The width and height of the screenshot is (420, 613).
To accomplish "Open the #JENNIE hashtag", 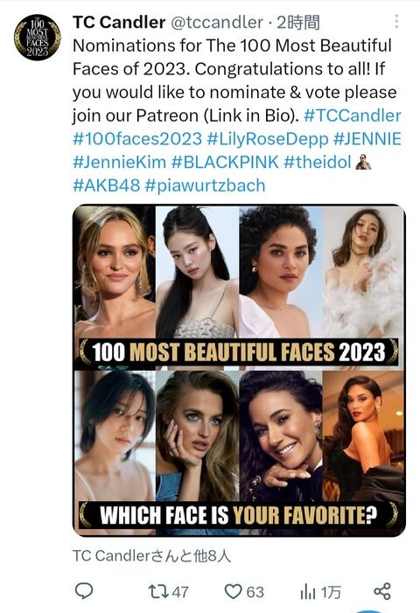I will click(367, 139).
